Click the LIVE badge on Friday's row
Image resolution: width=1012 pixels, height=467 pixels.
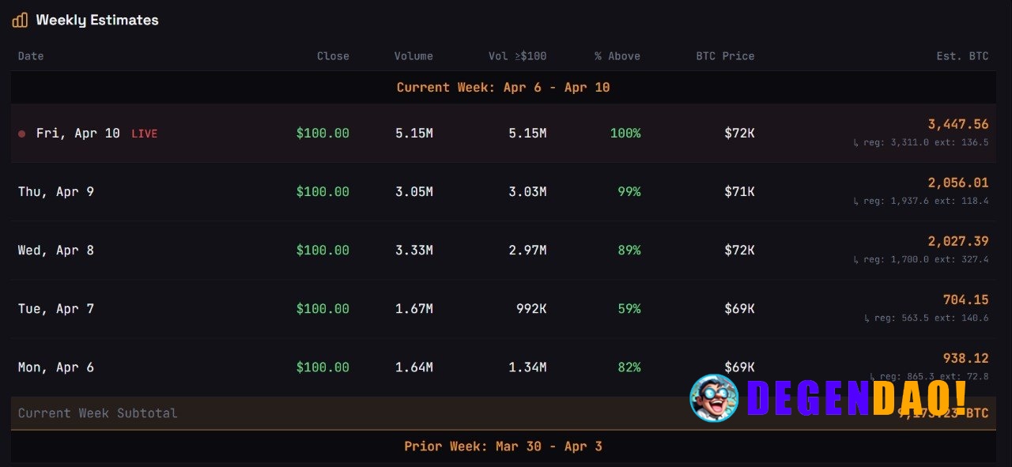point(145,134)
